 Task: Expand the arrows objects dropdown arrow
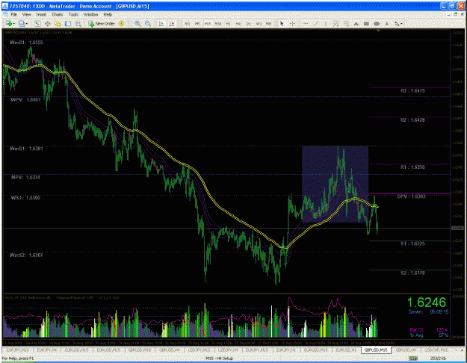click(x=401, y=23)
